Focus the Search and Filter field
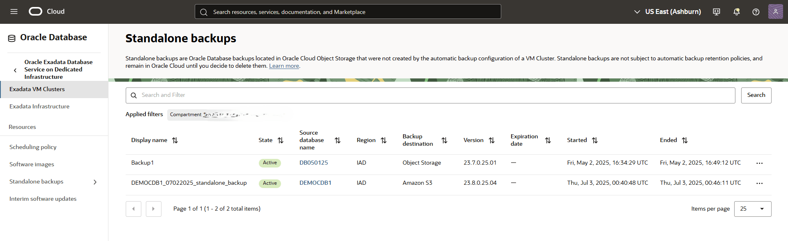 [430, 95]
